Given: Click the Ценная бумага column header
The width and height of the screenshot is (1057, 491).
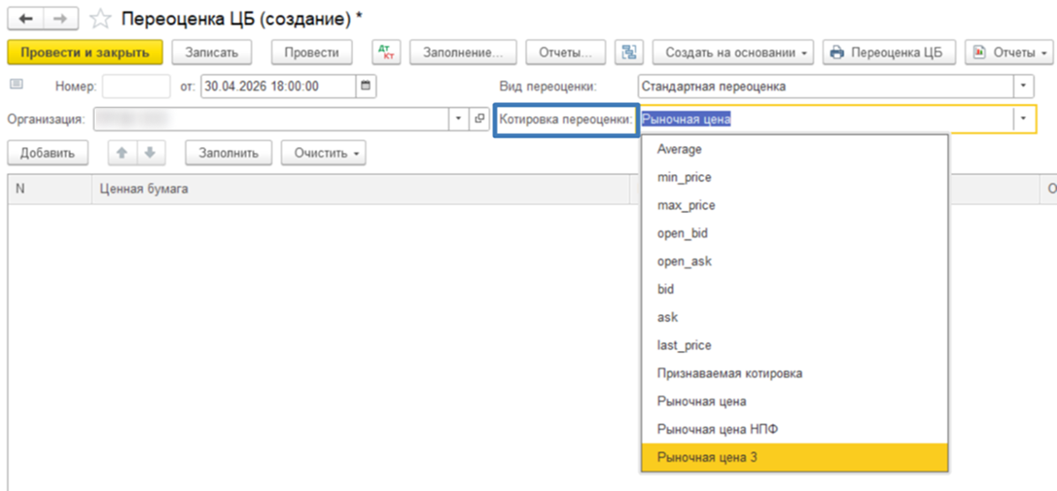Looking at the screenshot, I should (x=361, y=188).
